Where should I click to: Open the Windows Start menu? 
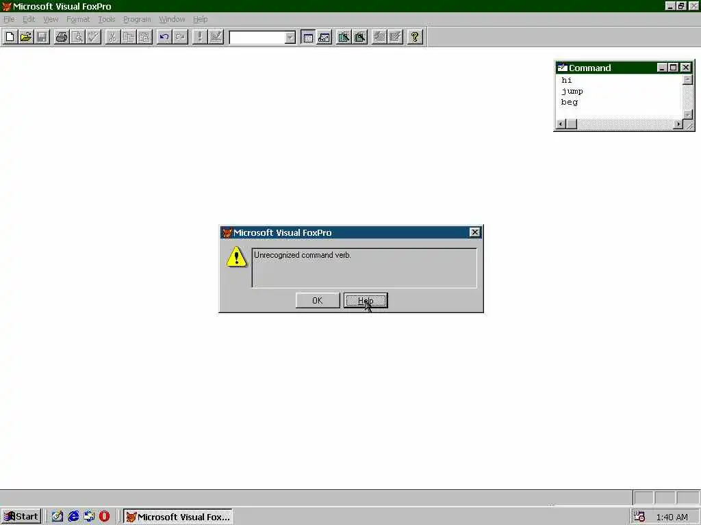point(21,517)
